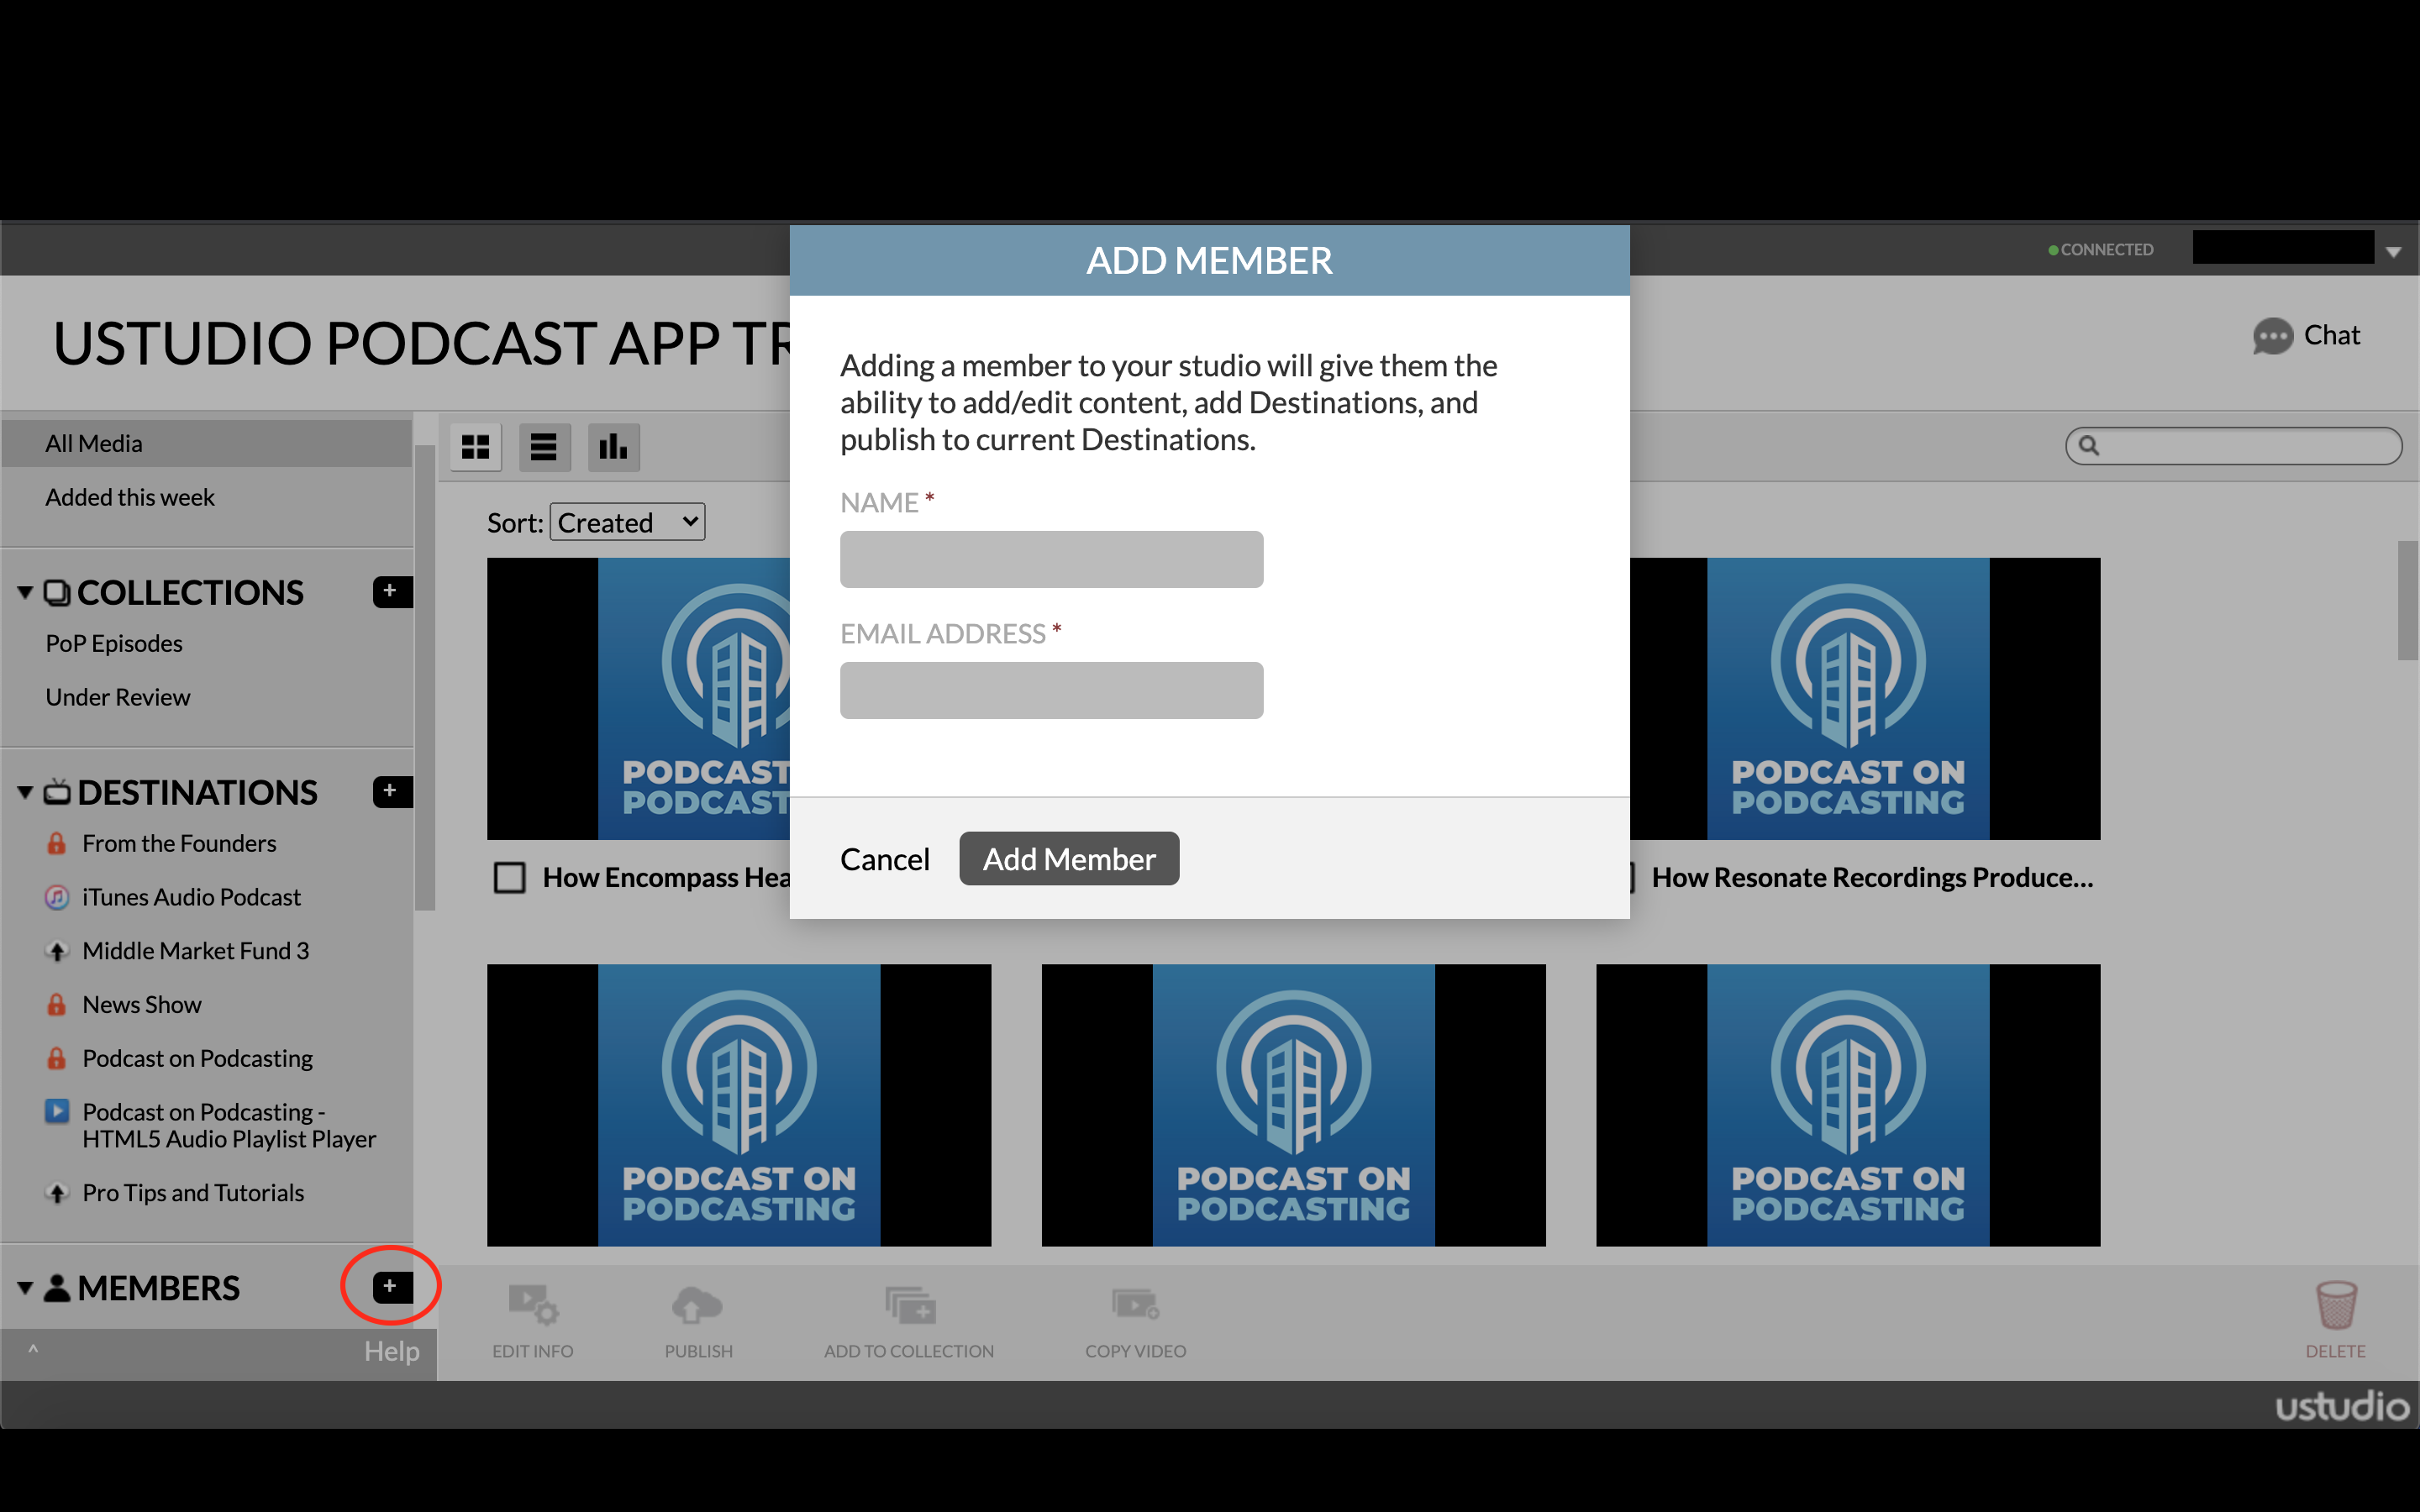Click the Email Address input field
Viewport: 2420px width, 1512px height.
click(1051, 690)
